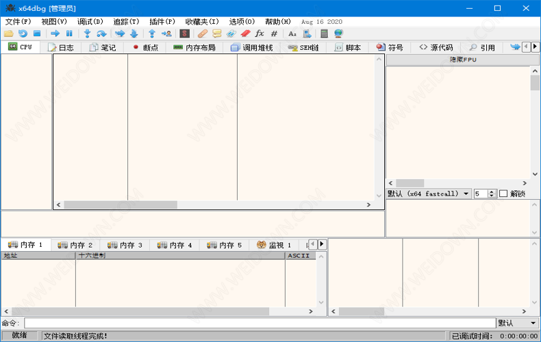Screen dimensions: 541x342
Task: Click the 十六进制 column header
Action: [x=181, y=255]
